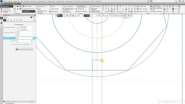Click the Разрез/сечение button
This screenshot has height=104, width=185.
coord(156,11)
